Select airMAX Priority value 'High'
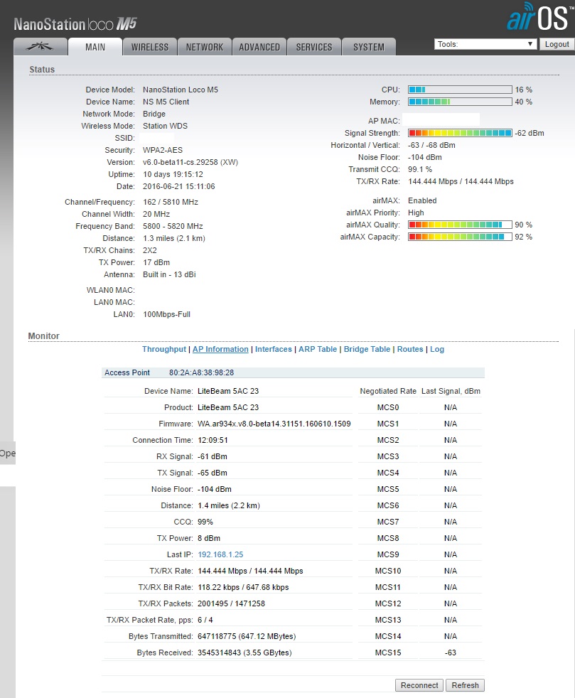The height and width of the screenshot is (698, 575). [416, 213]
